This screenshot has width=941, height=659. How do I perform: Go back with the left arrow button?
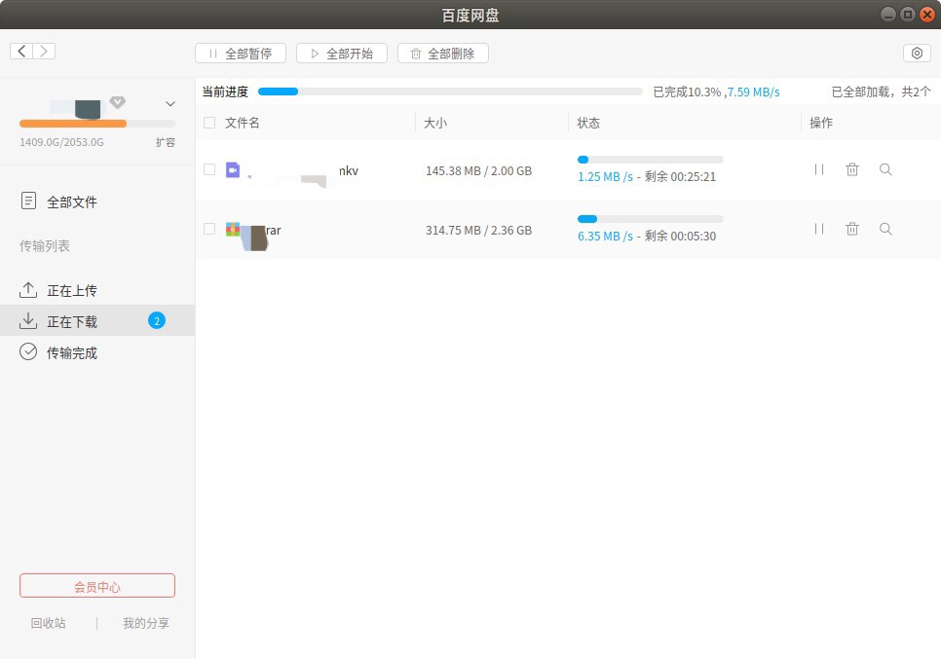coord(21,52)
